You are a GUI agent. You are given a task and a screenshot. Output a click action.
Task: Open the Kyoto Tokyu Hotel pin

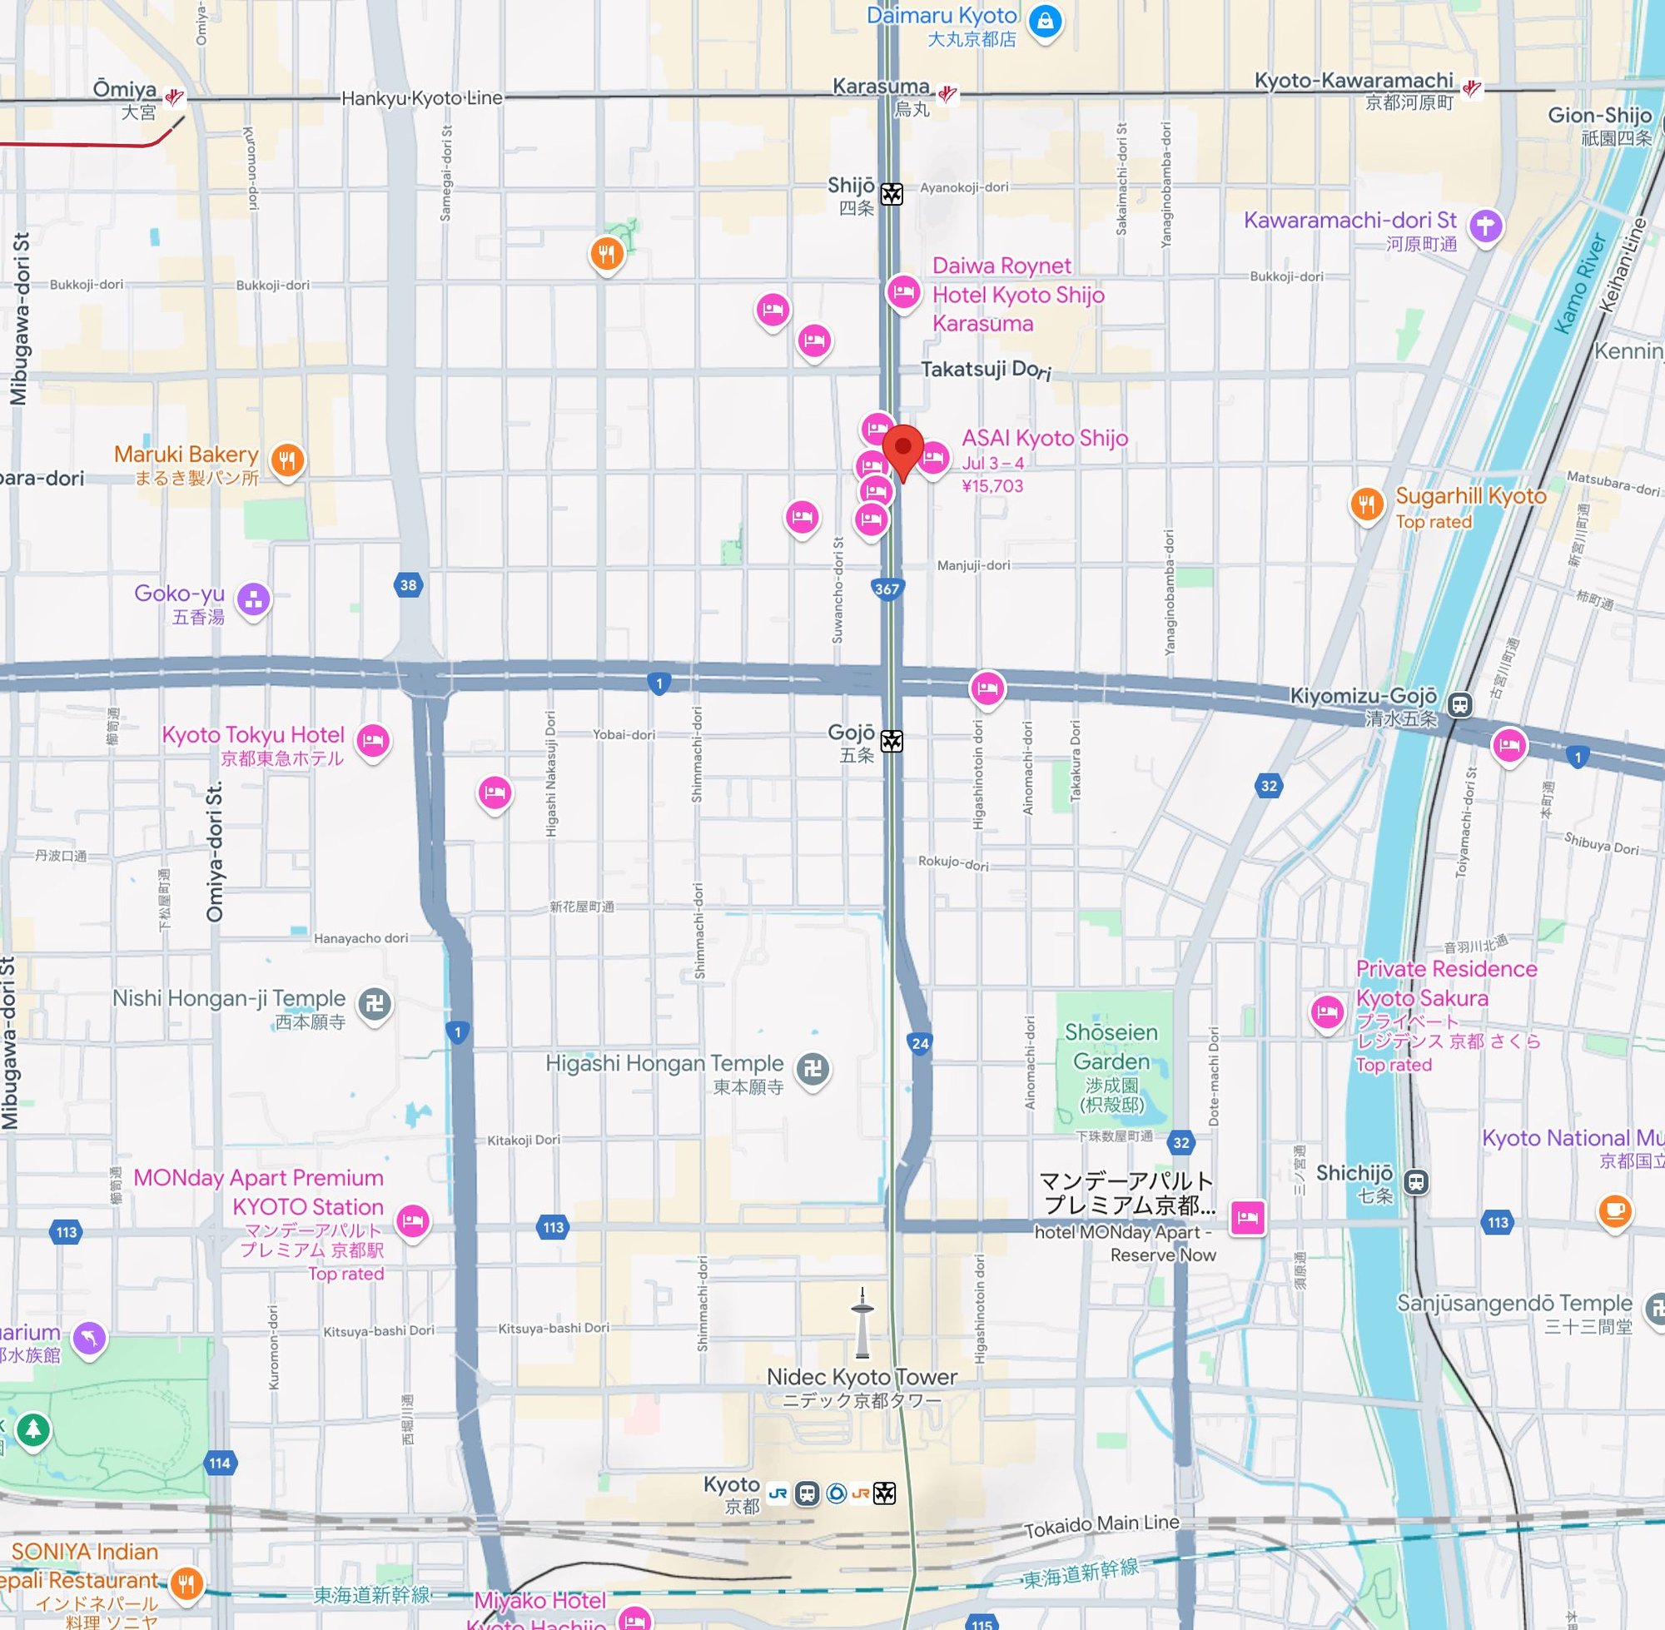[x=372, y=740]
